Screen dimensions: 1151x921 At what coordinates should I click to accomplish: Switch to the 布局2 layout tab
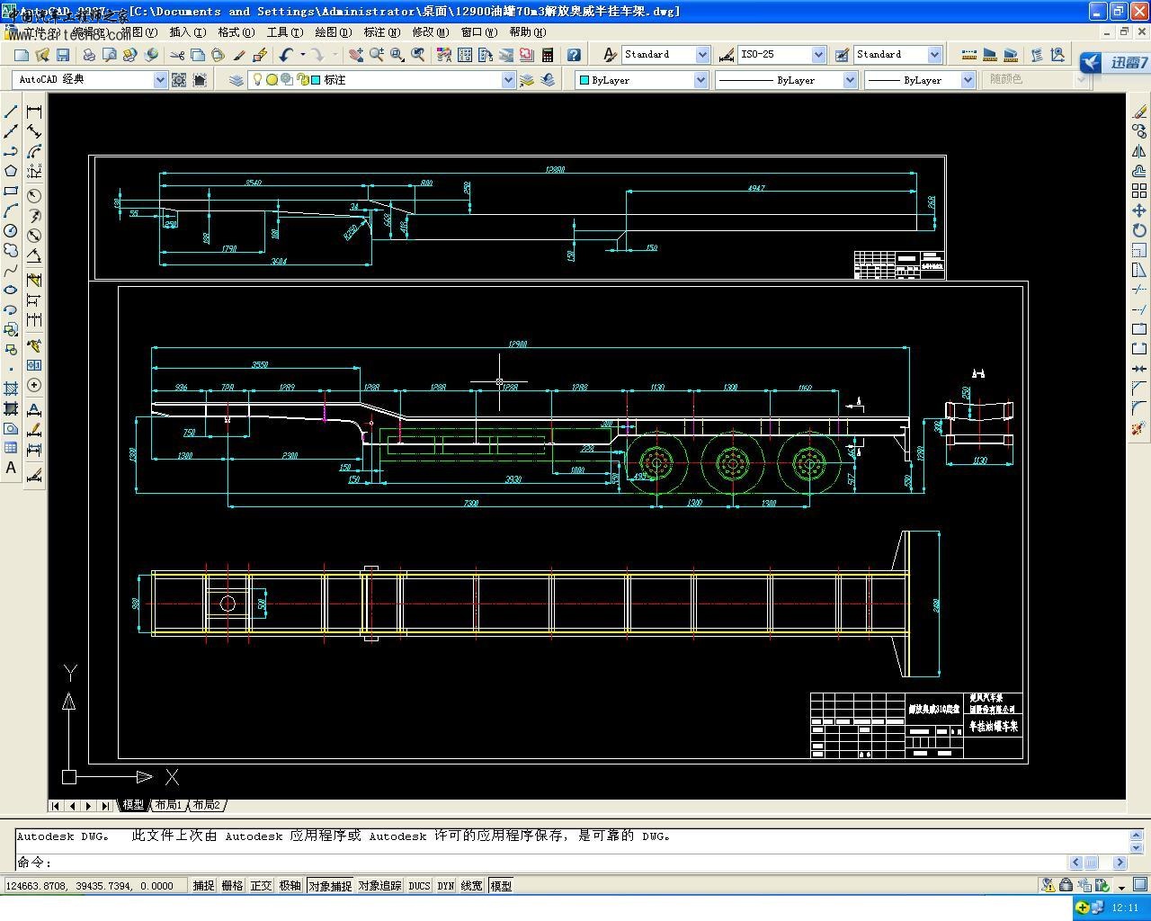(206, 805)
